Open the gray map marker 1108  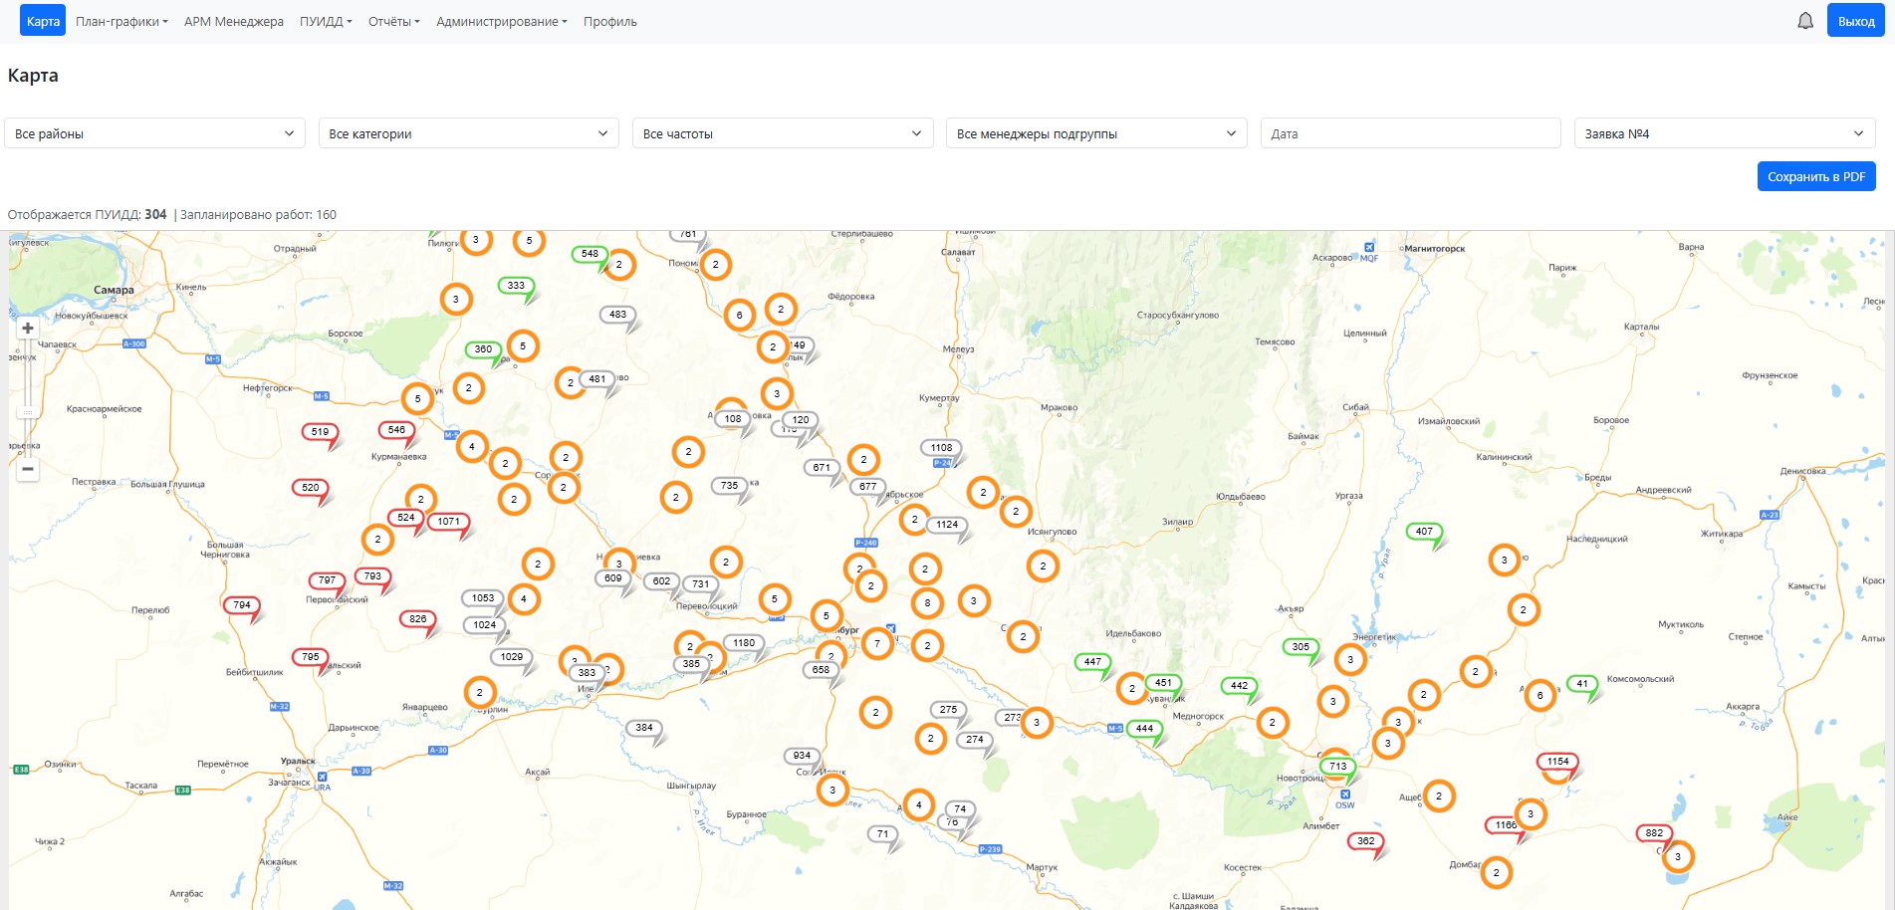[941, 448]
